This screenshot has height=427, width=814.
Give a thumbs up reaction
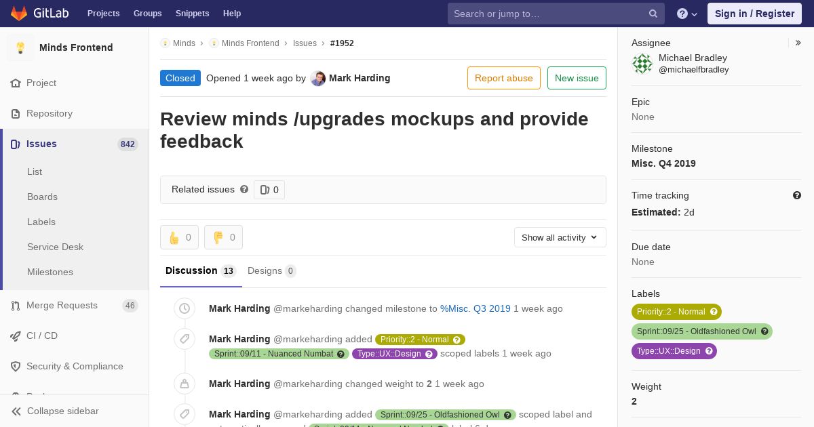click(x=179, y=237)
